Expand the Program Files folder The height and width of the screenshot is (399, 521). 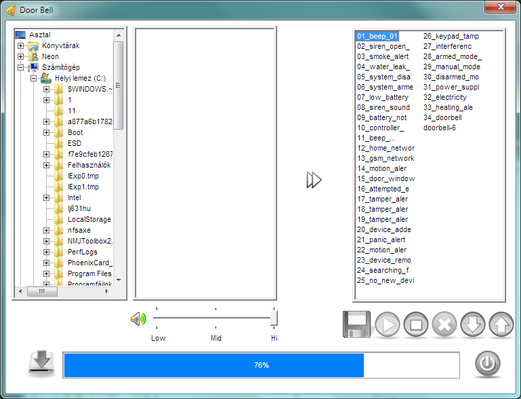coord(46,273)
